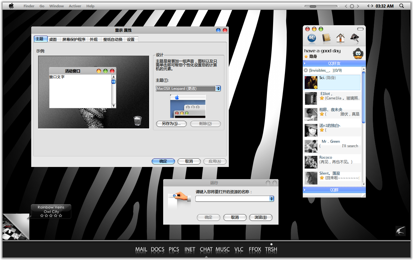This screenshot has width=413, height=260.
Task: Click 应用(A) button
Action: click(215, 161)
